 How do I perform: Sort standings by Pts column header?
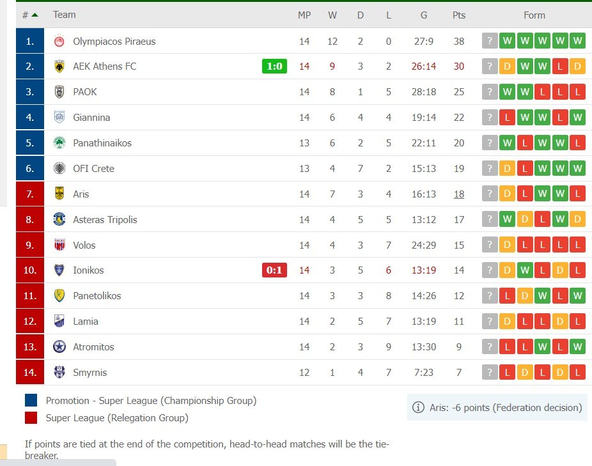point(459,15)
